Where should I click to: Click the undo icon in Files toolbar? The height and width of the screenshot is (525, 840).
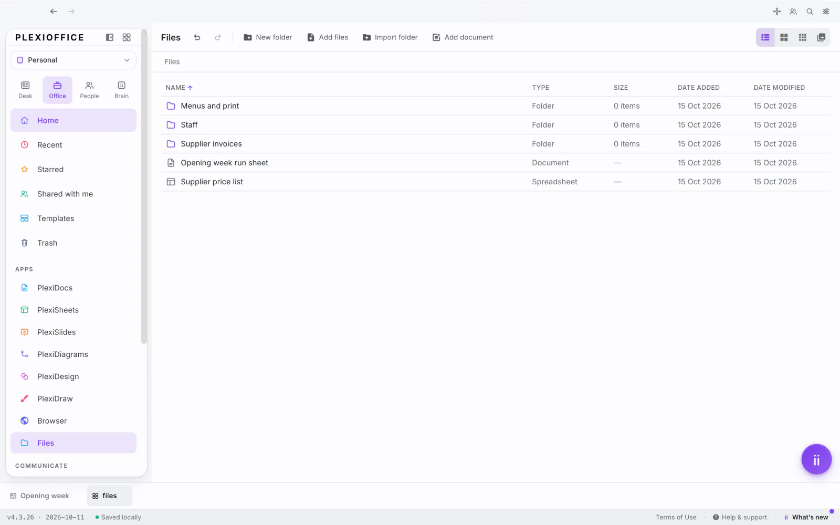(197, 37)
